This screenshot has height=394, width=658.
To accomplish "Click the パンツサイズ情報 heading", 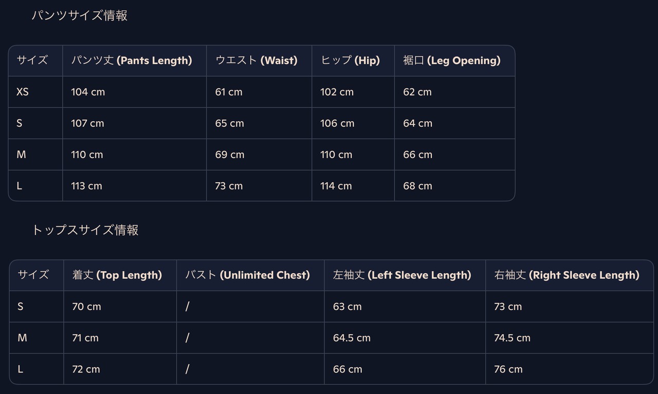I will (x=79, y=15).
